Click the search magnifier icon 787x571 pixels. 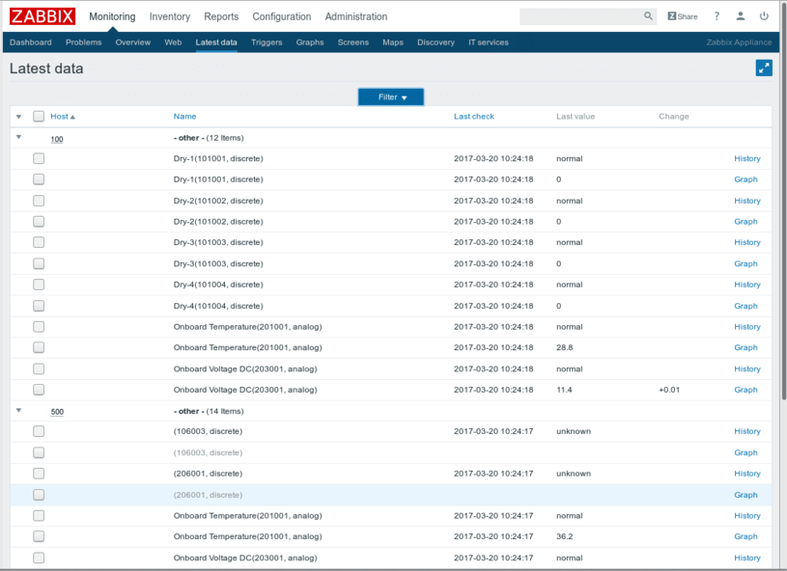coord(649,16)
